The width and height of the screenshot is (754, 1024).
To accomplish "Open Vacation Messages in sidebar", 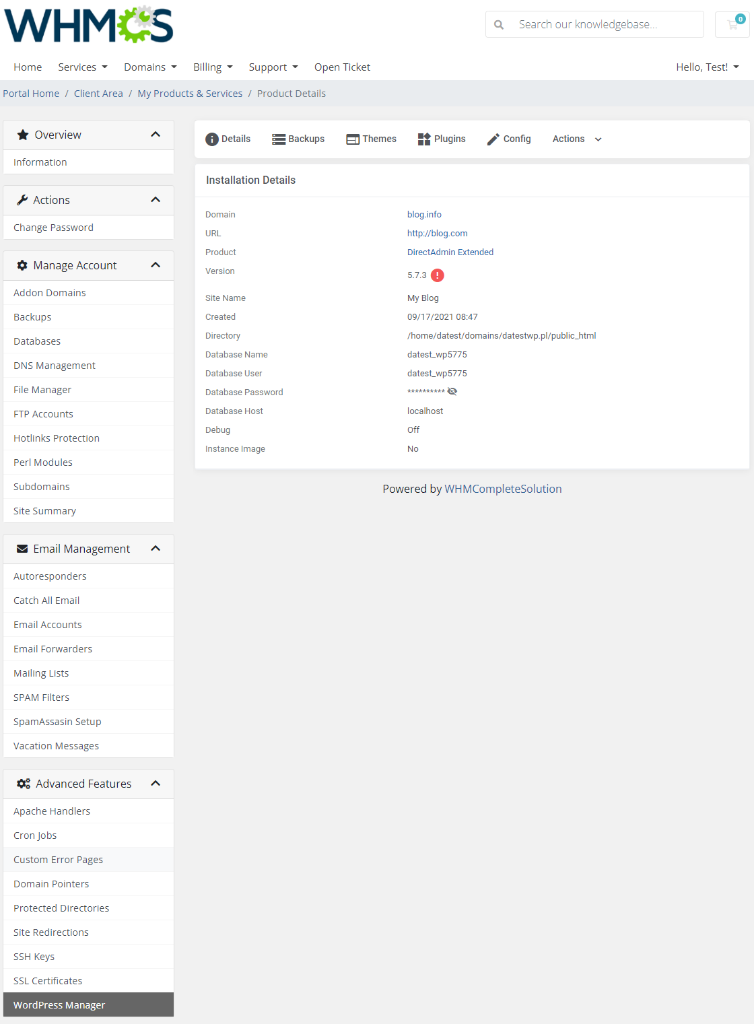I will click(89, 746).
